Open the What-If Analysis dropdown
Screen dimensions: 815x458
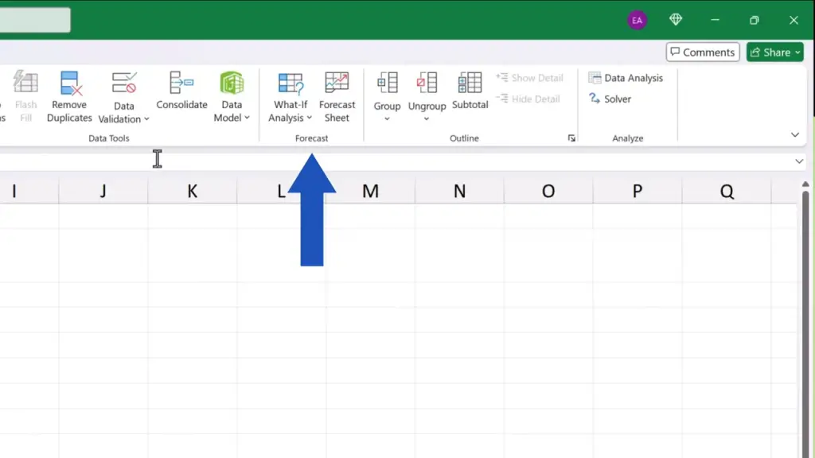coord(309,118)
